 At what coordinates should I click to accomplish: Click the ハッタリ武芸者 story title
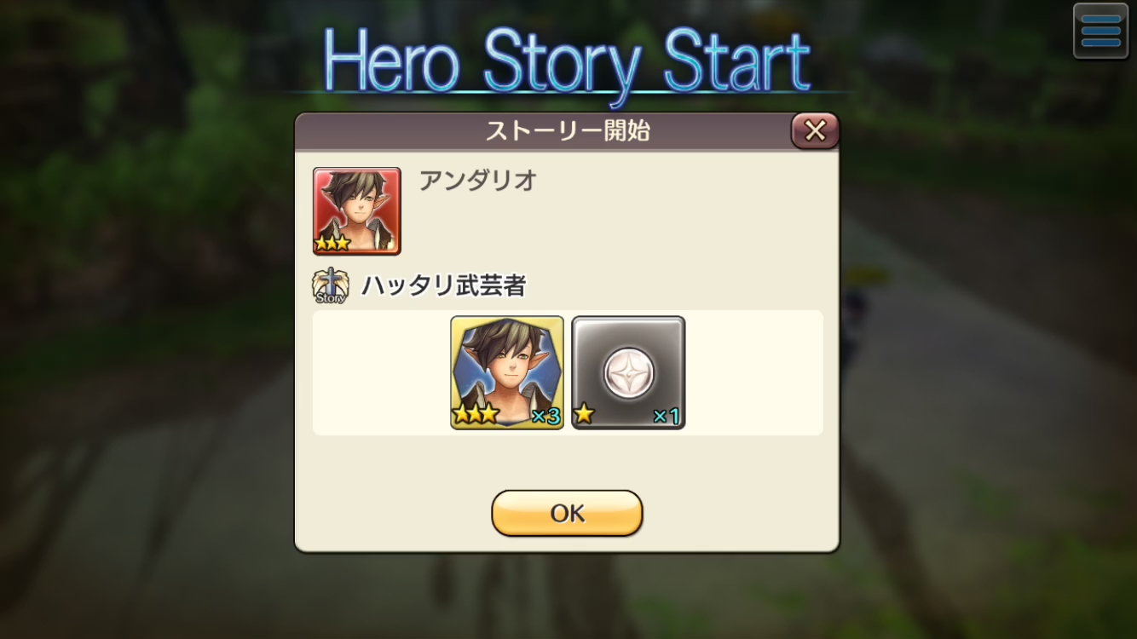[x=443, y=286]
